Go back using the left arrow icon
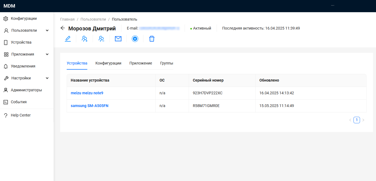 click(x=63, y=28)
